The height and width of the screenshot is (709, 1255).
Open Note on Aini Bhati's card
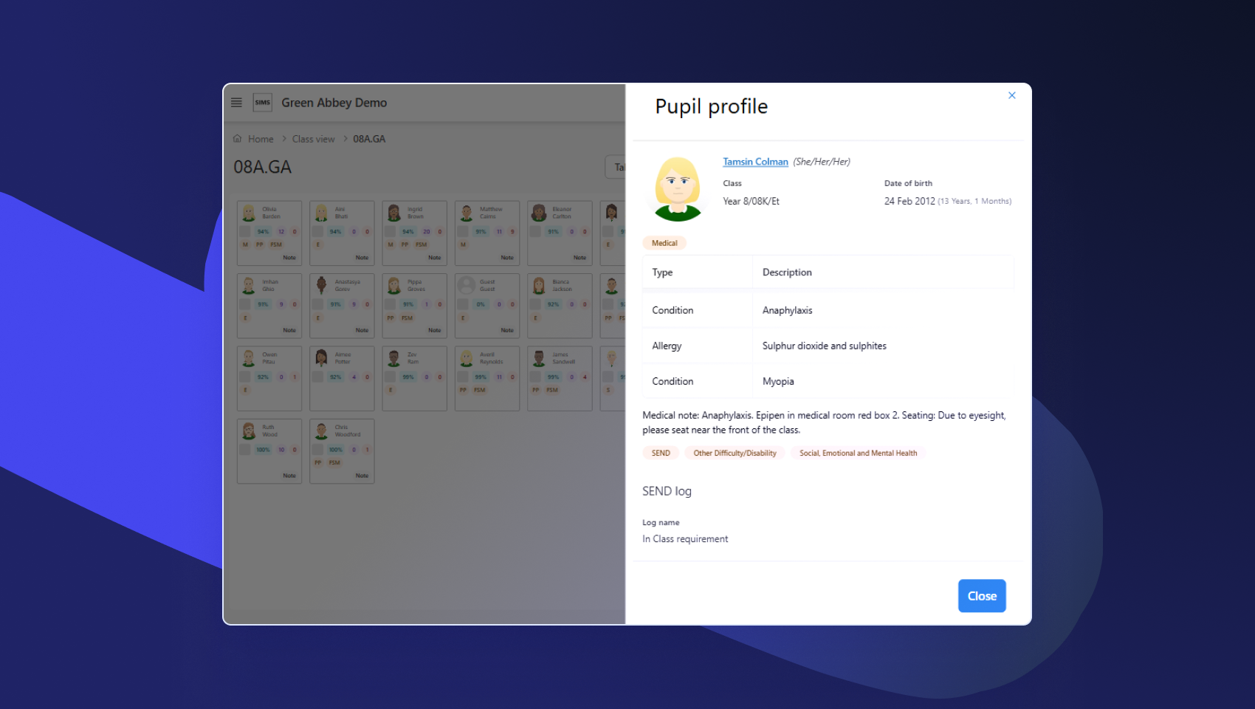362,258
